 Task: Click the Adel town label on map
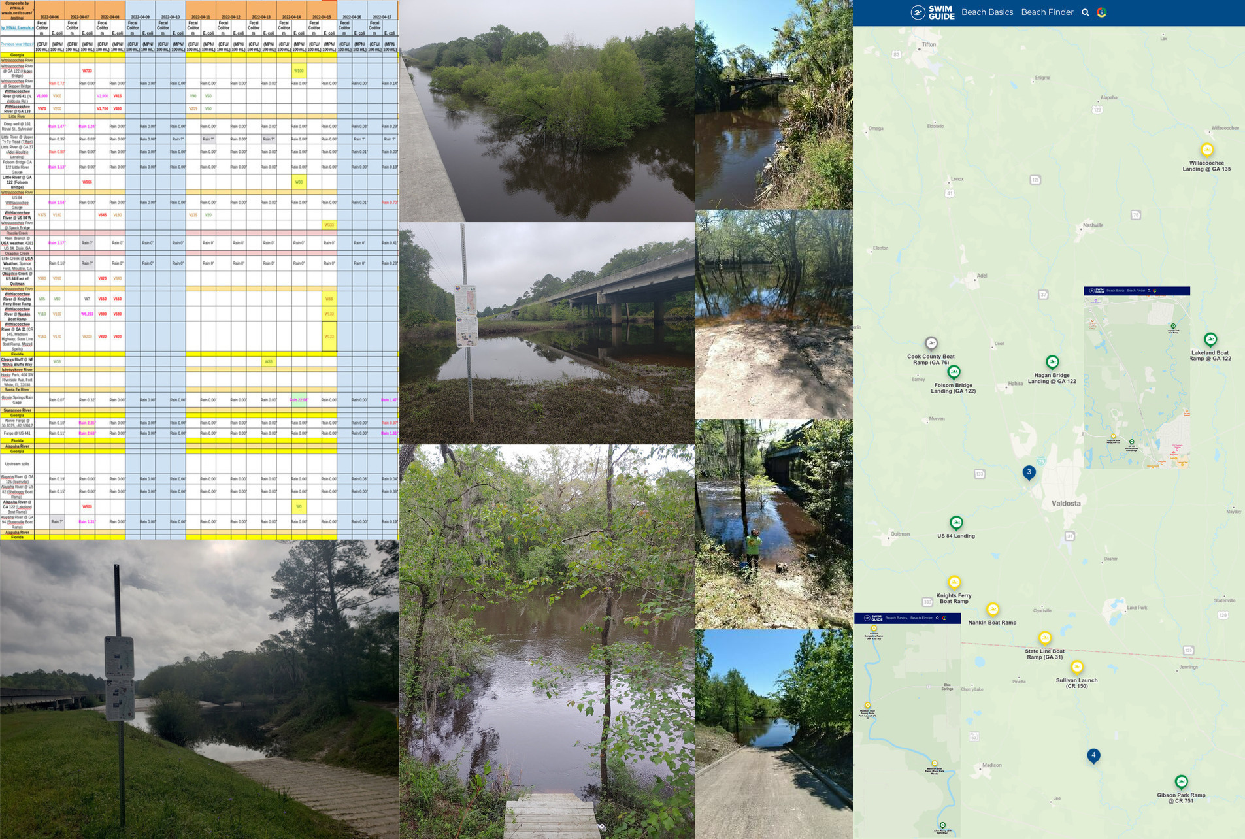click(982, 276)
